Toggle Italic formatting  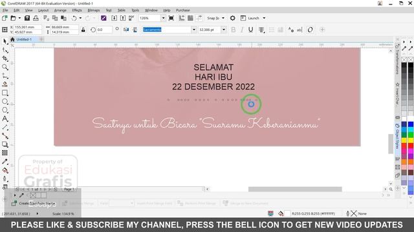click(x=242, y=30)
